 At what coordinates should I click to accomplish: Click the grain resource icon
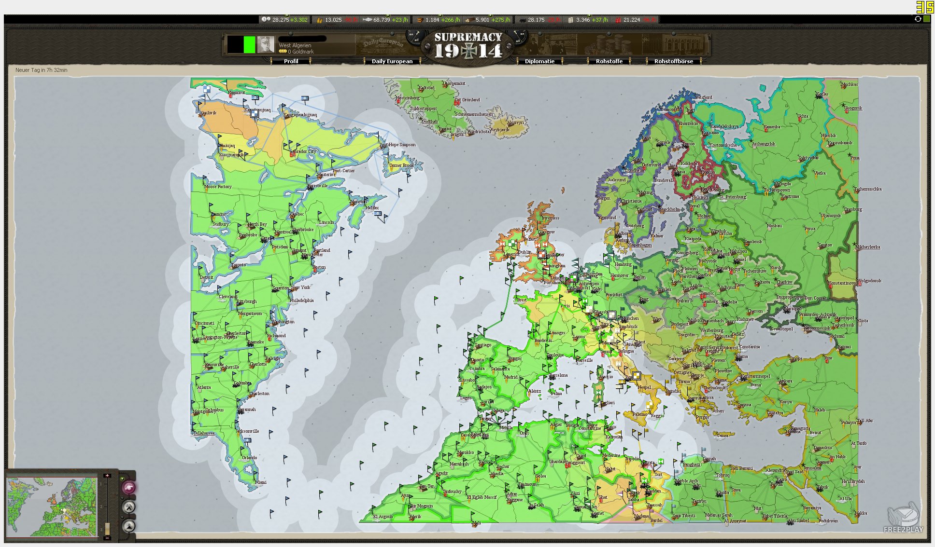pos(319,20)
